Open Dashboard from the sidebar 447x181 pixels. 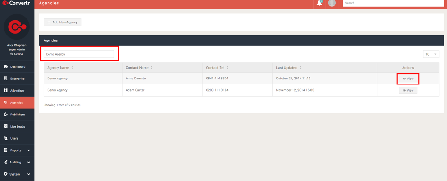click(x=17, y=66)
